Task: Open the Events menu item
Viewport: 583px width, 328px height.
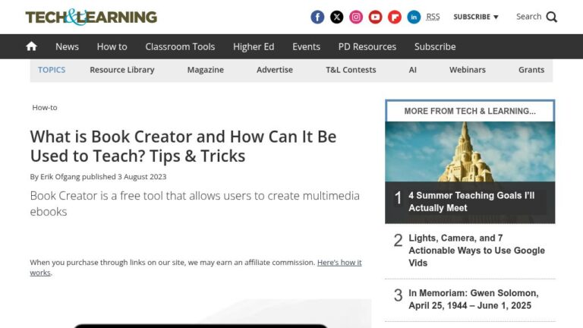Action: pyautogui.click(x=306, y=46)
